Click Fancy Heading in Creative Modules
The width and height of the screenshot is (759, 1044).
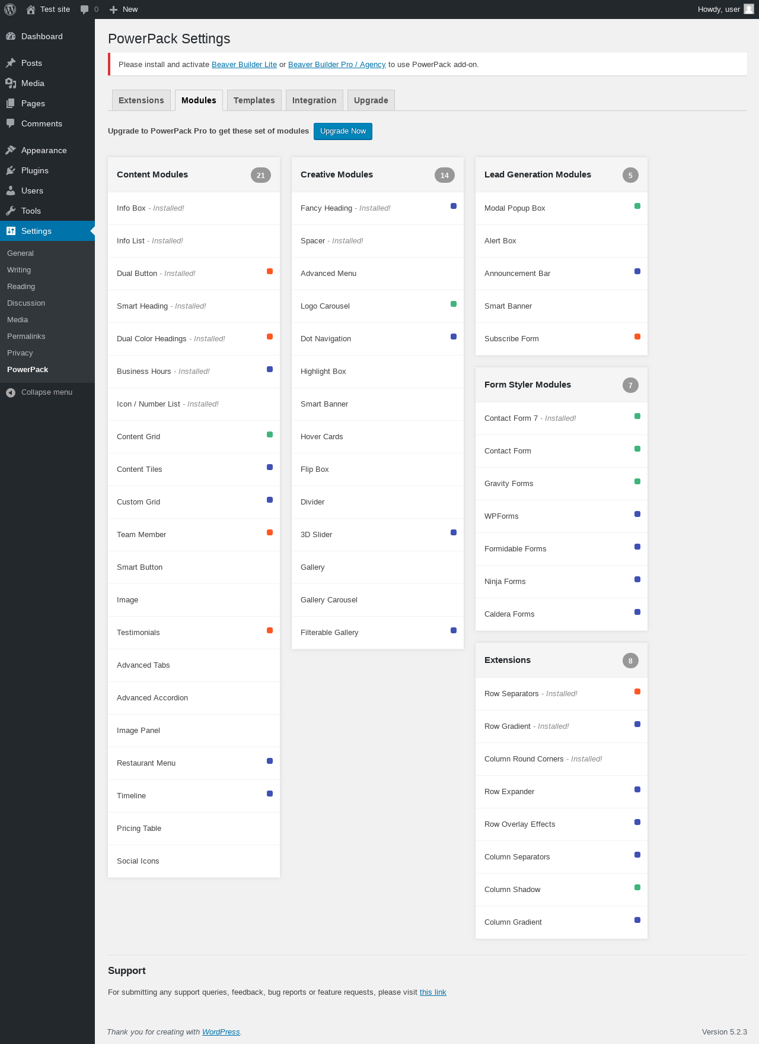click(x=378, y=208)
